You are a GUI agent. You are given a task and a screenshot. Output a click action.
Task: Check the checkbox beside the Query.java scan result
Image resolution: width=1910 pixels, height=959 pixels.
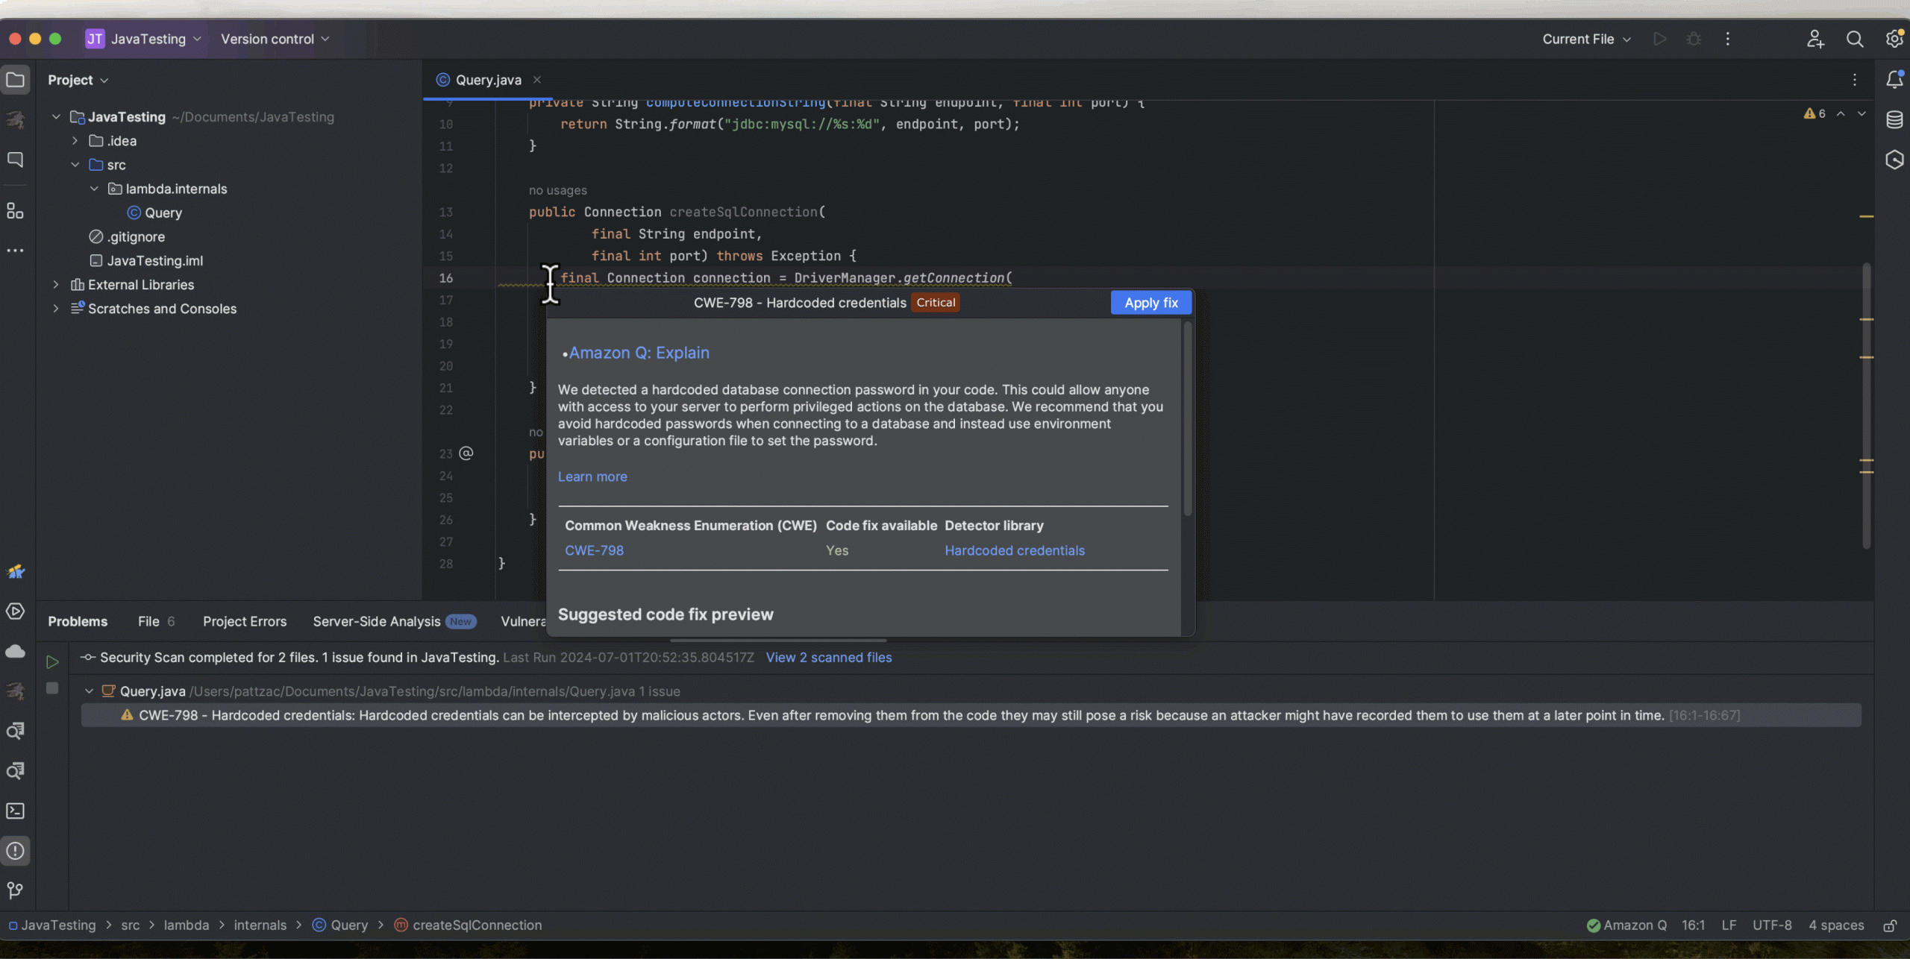[52, 688]
